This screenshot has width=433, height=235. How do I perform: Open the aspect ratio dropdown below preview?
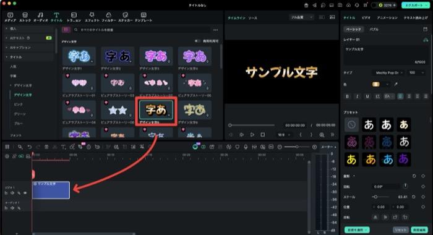click(x=284, y=135)
